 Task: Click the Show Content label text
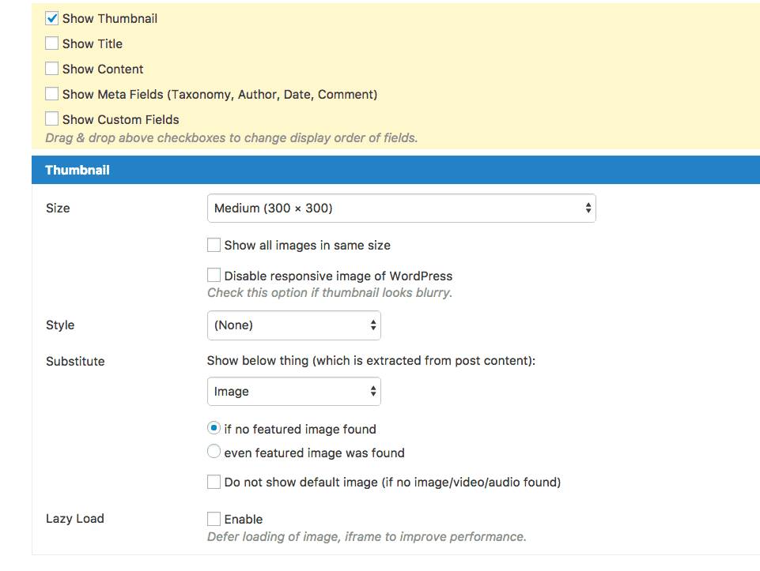103,69
